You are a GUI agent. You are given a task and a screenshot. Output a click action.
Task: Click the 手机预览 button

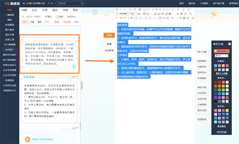(202, 93)
